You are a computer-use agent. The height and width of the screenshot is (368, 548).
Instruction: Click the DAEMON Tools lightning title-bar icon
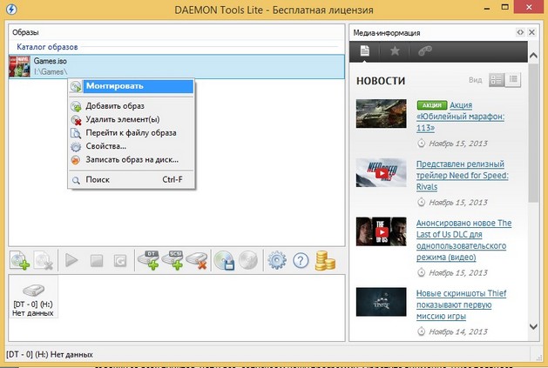click(x=11, y=9)
